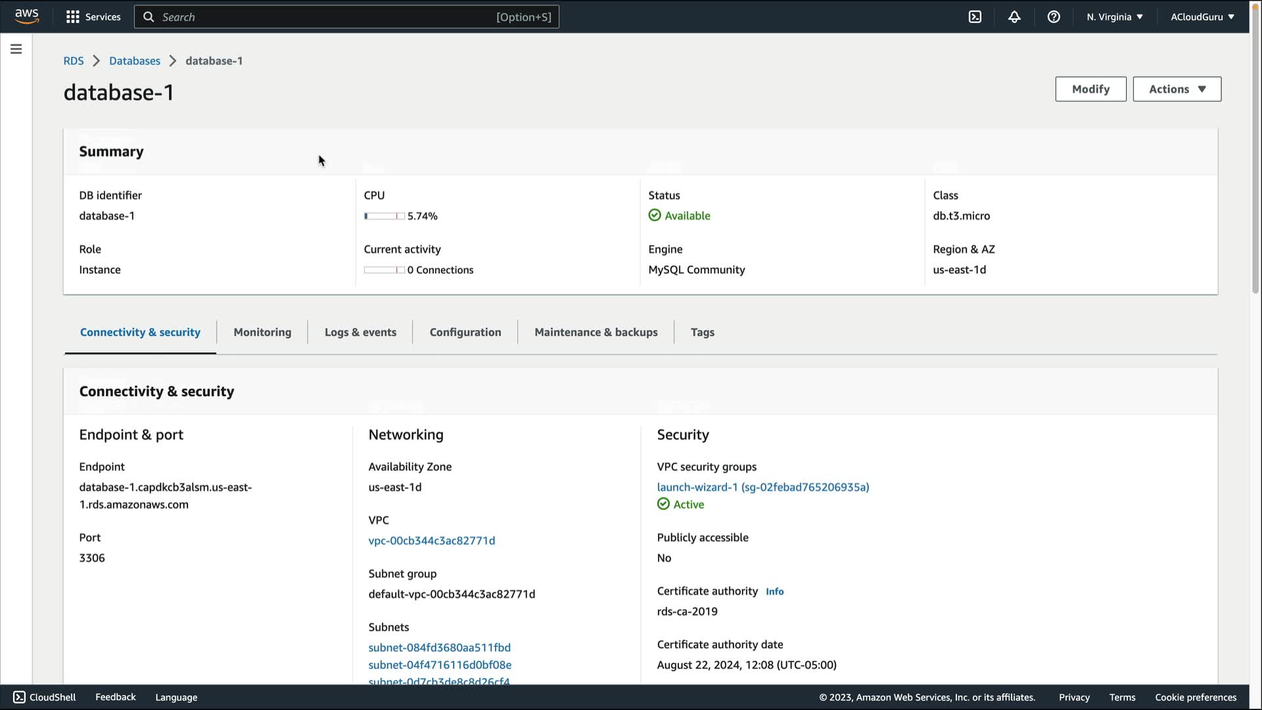The height and width of the screenshot is (710, 1262).
Task: Click the Available status check icon
Action: 655,216
